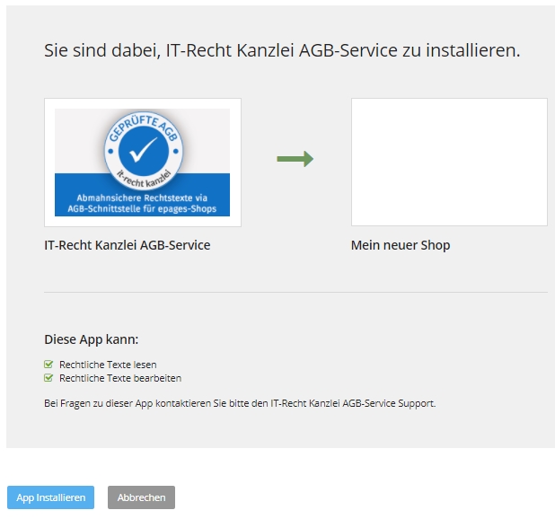This screenshot has height=519, width=555.
Task: Click the green check next to 'Rechtliche Texte lesen'
Action: point(48,364)
